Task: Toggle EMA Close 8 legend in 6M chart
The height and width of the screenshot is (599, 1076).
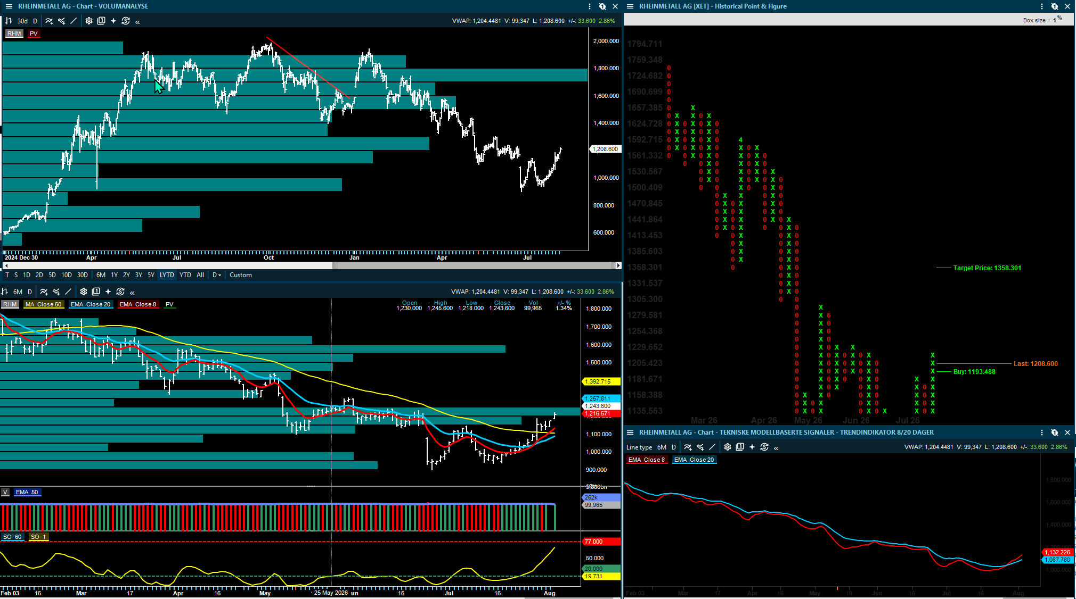Action: [x=138, y=304]
